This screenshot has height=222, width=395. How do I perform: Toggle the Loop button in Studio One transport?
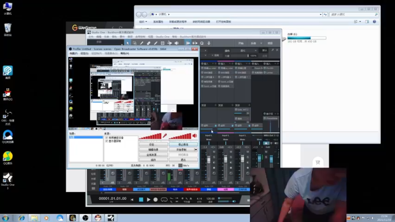(x=164, y=199)
